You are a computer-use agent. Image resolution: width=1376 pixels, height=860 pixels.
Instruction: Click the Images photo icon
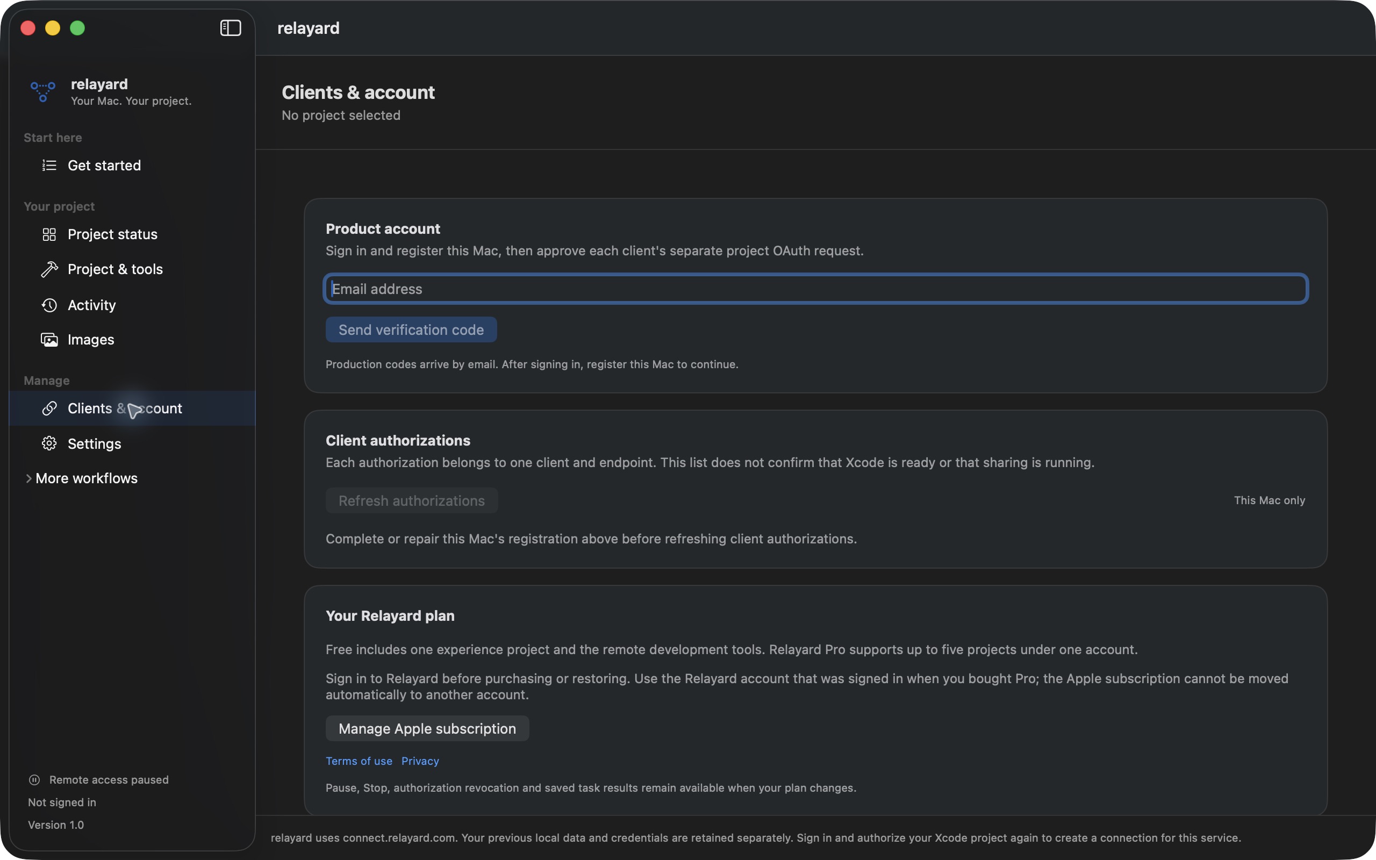(49, 340)
